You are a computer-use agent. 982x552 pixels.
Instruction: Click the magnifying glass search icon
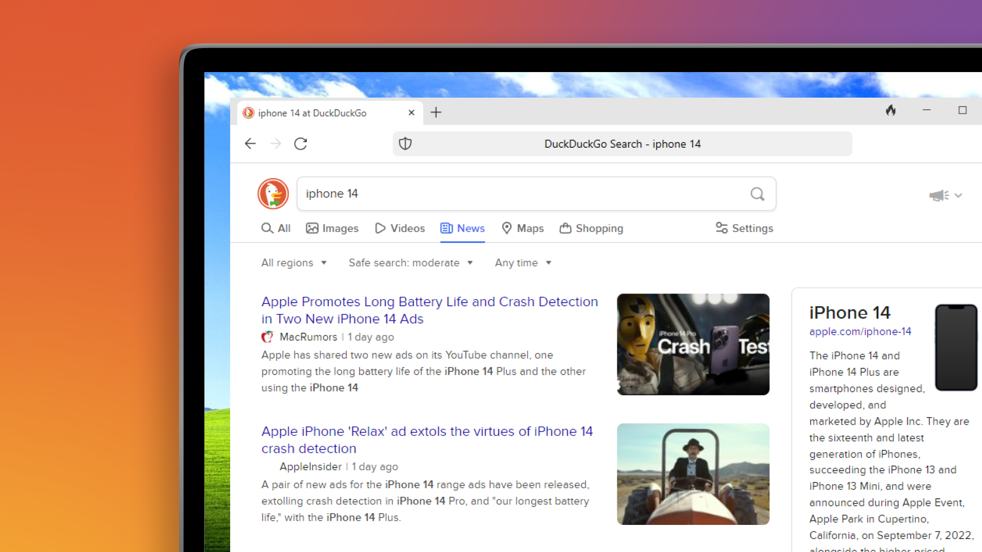[x=757, y=194]
